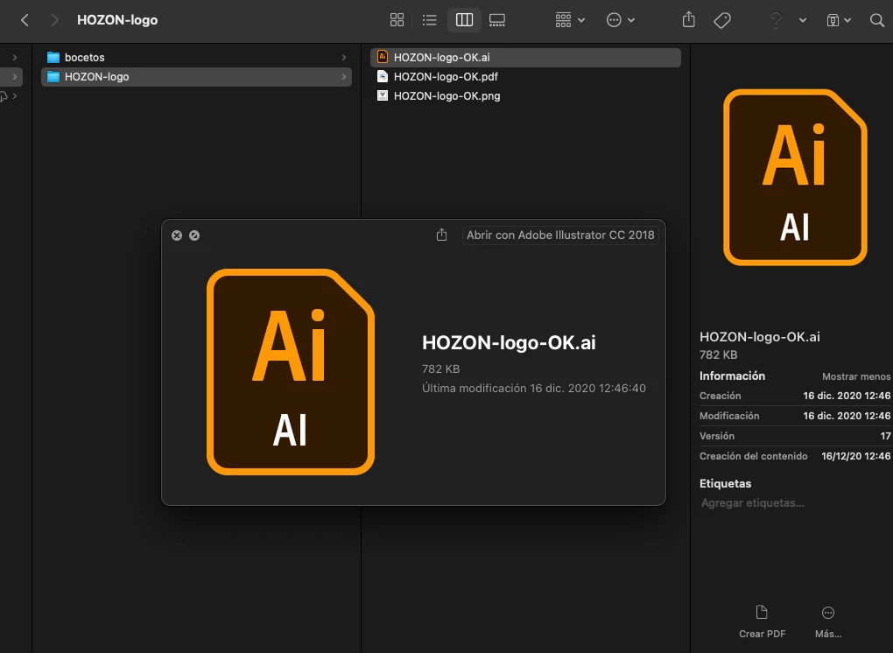
Task: Click the Quick Look file name heading
Action: point(509,343)
